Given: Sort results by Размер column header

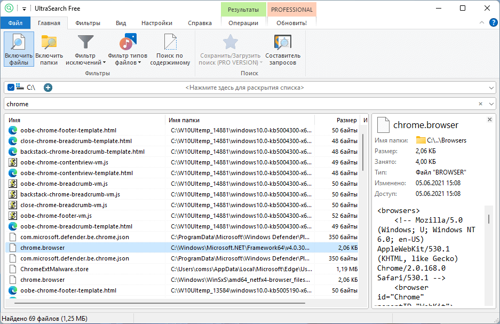Looking at the screenshot, I should pyautogui.click(x=337, y=120).
